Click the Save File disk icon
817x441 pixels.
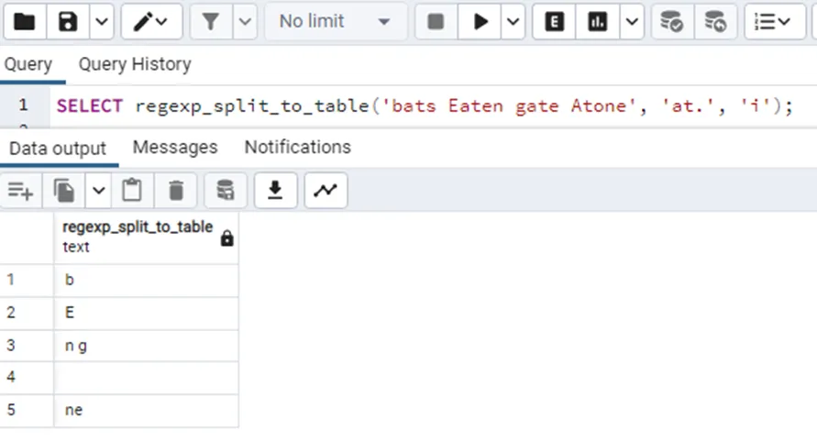68,22
